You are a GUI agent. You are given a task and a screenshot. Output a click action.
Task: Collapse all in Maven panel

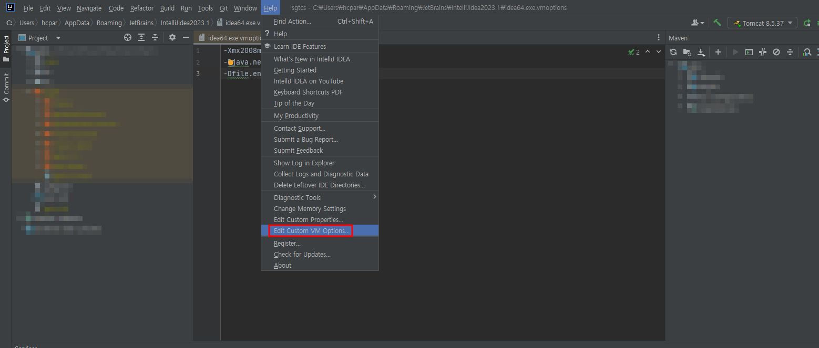pyautogui.click(x=790, y=52)
